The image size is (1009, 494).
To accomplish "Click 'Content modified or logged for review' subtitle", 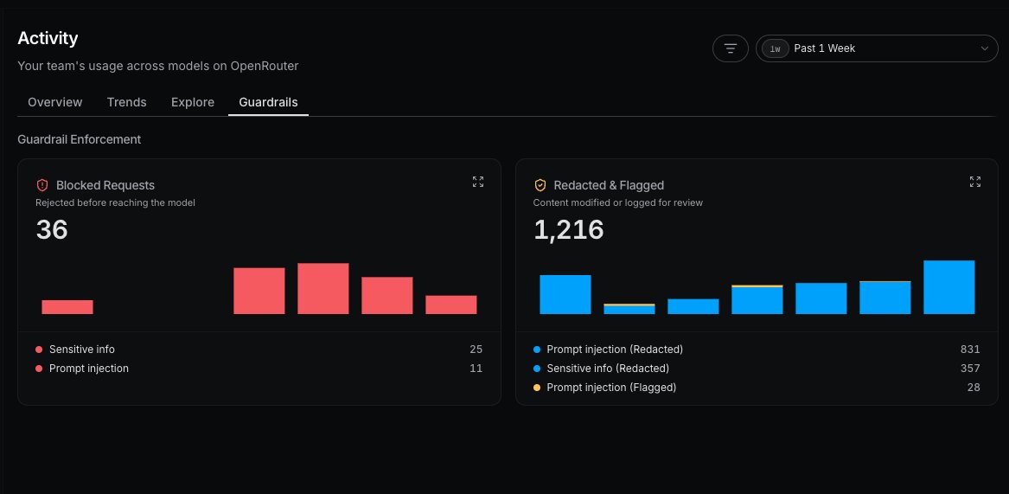I will point(617,203).
